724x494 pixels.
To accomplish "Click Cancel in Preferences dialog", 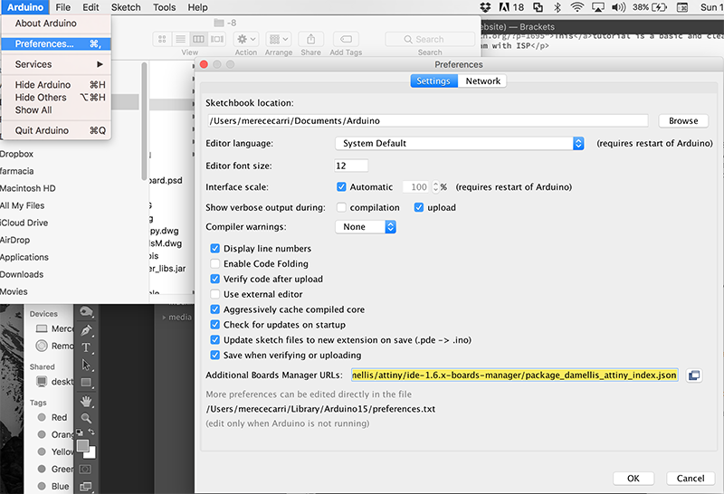I will (x=691, y=479).
